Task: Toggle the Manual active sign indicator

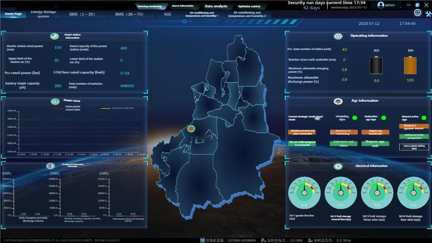Action: click(x=424, y=118)
